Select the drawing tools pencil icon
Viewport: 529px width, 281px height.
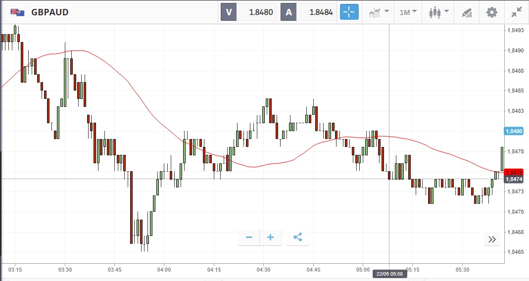click(466, 12)
